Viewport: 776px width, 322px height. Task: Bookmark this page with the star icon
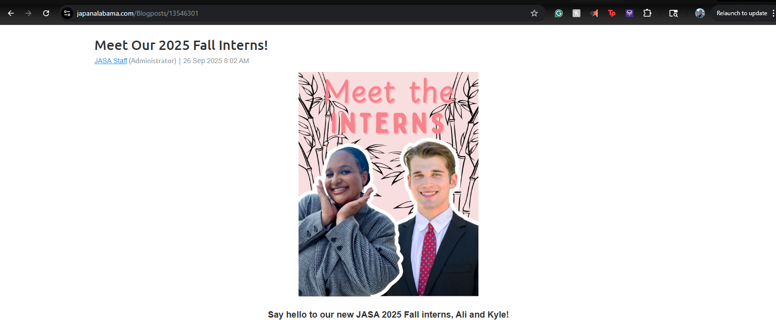(x=534, y=13)
